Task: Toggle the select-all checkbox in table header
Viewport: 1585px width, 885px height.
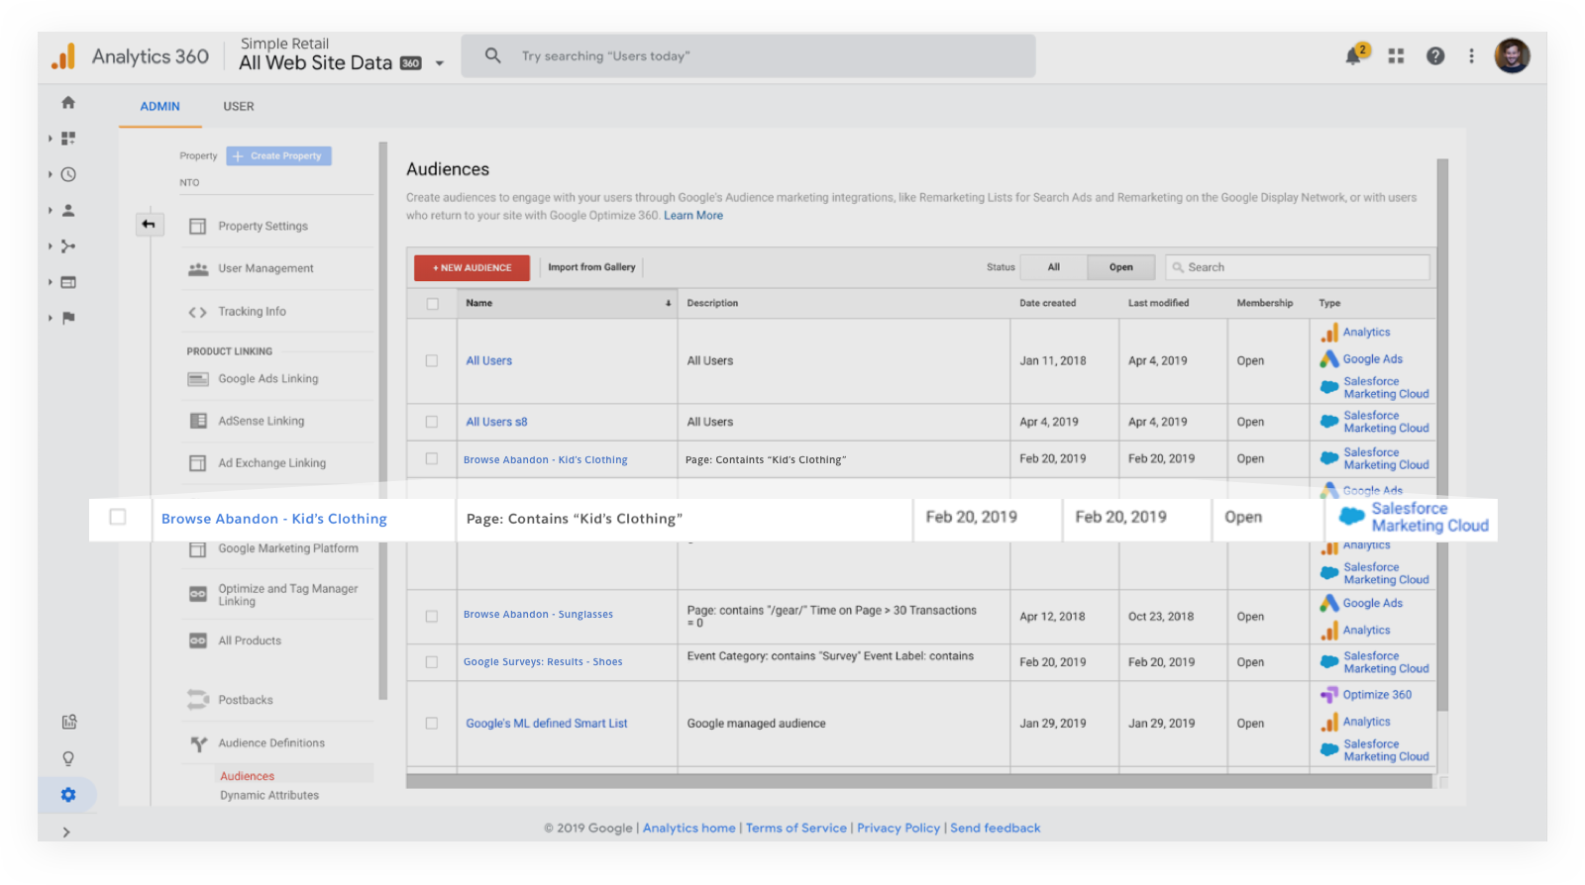Action: [x=433, y=304]
